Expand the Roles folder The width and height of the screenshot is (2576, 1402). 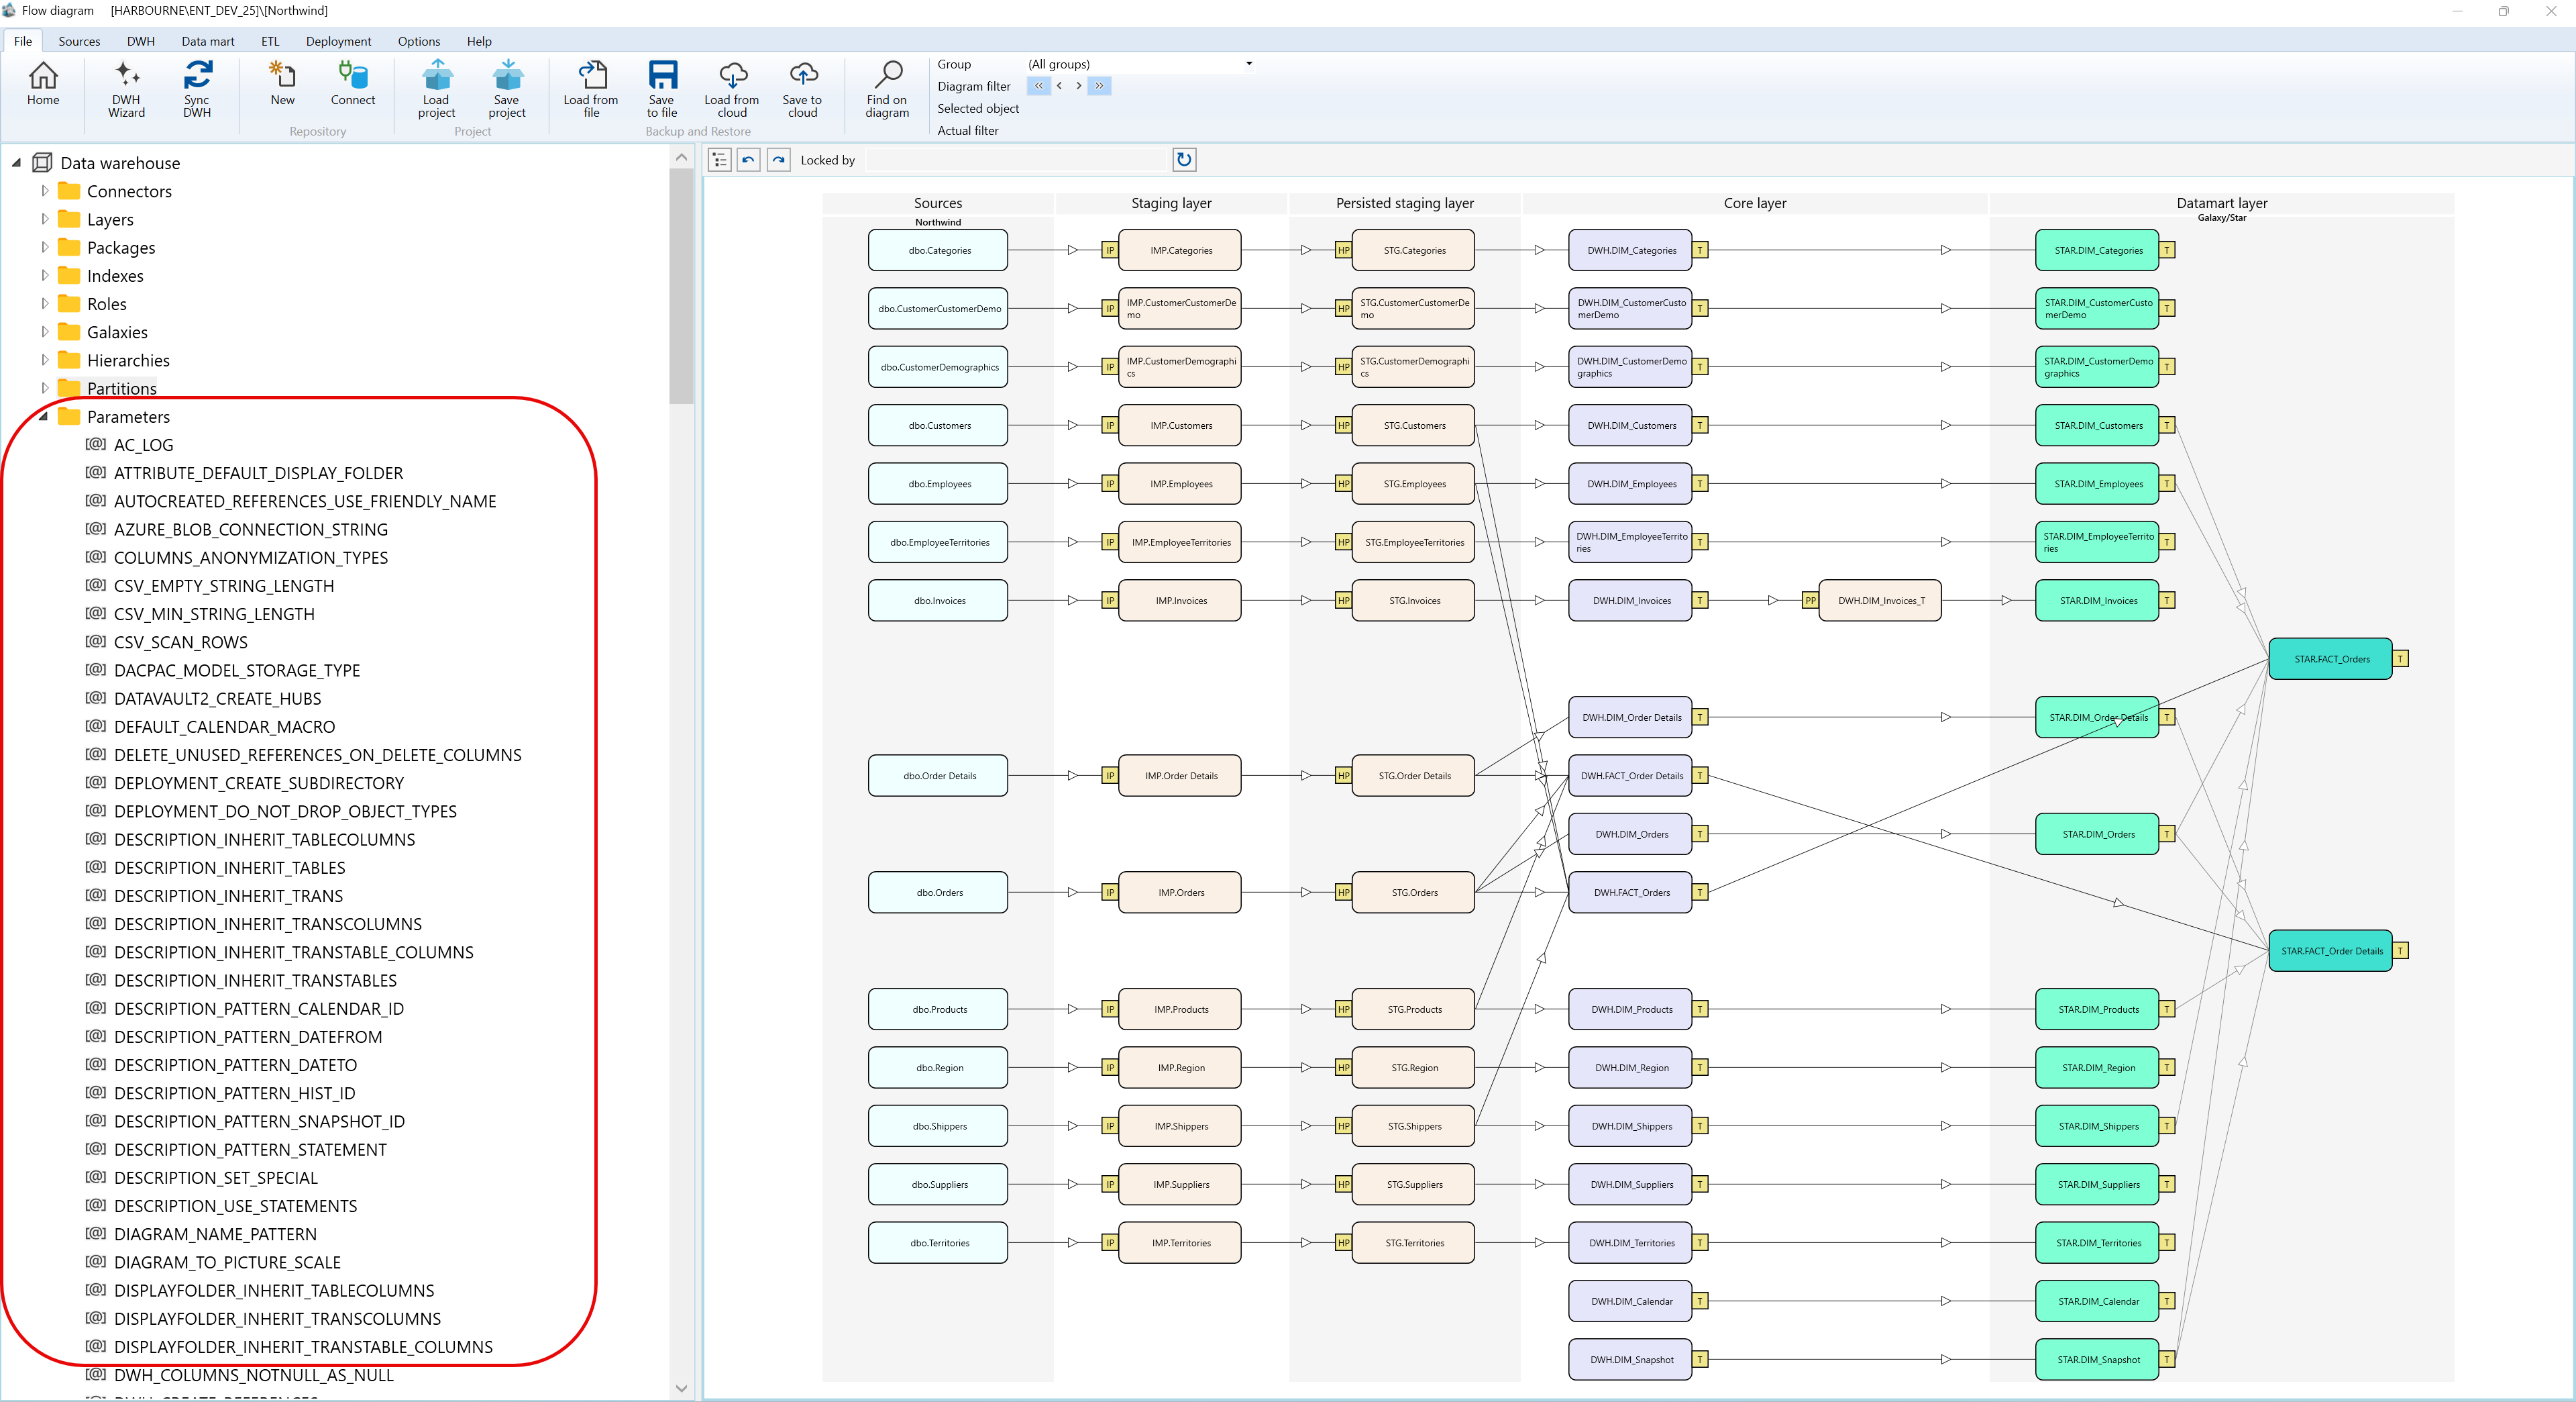point(44,302)
